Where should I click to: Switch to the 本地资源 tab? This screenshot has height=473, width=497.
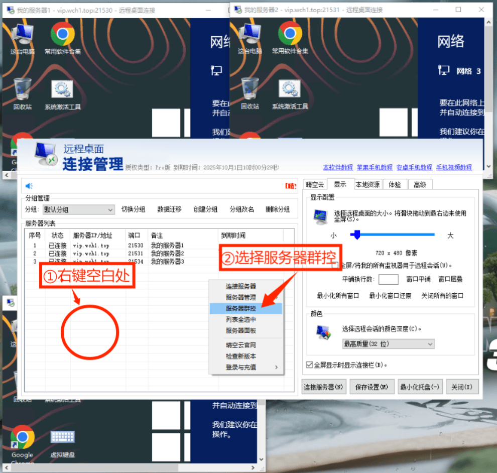[x=368, y=184]
